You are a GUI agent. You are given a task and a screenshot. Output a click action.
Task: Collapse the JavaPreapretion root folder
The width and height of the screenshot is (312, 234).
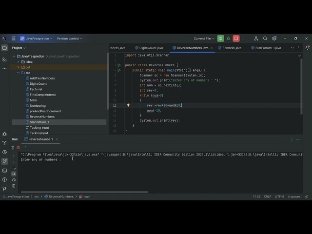[x=14, y=57]
